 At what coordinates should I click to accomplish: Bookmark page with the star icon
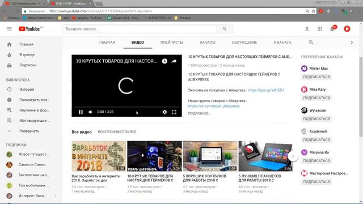point(313,11)
